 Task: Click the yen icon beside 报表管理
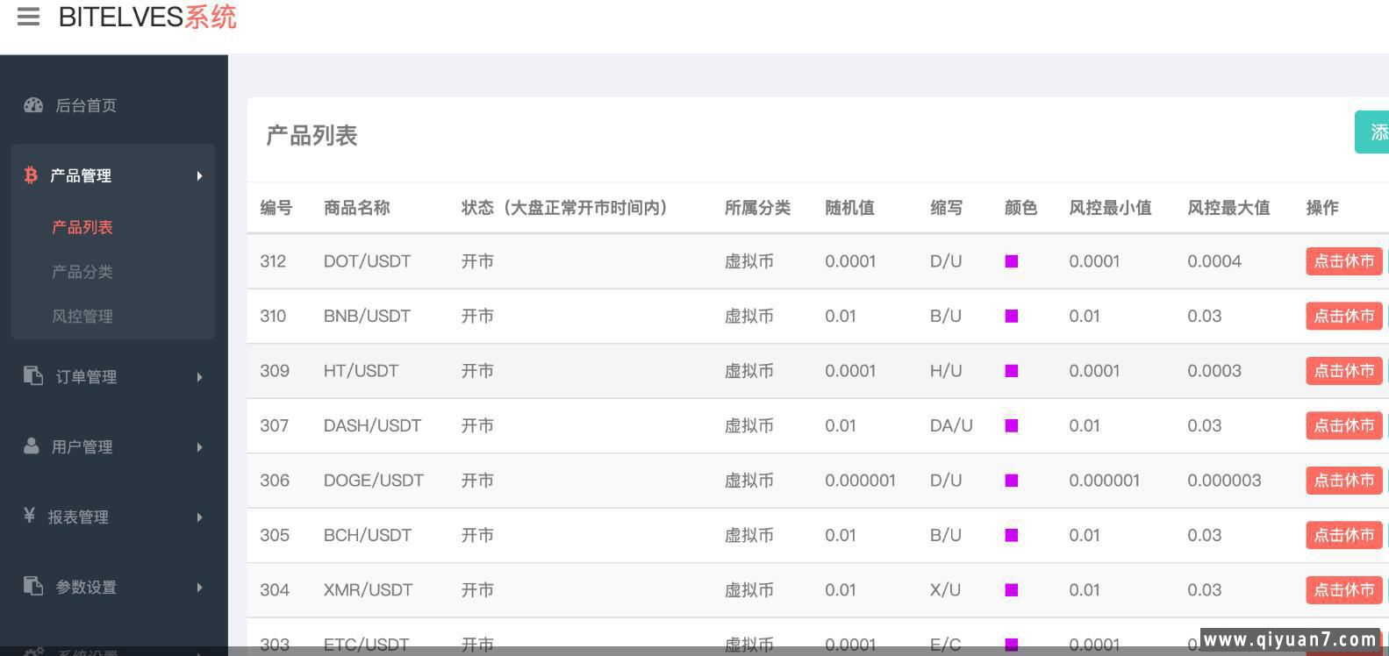[30, 516]
